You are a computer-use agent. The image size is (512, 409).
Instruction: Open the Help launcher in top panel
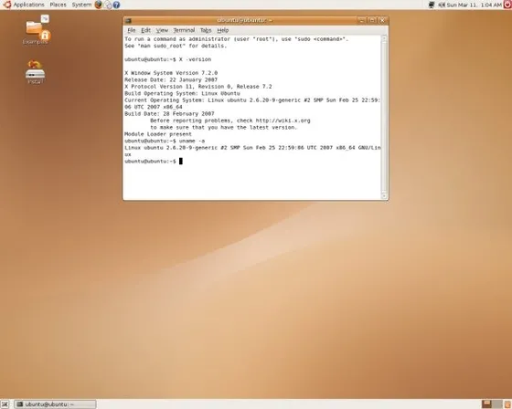116,5
